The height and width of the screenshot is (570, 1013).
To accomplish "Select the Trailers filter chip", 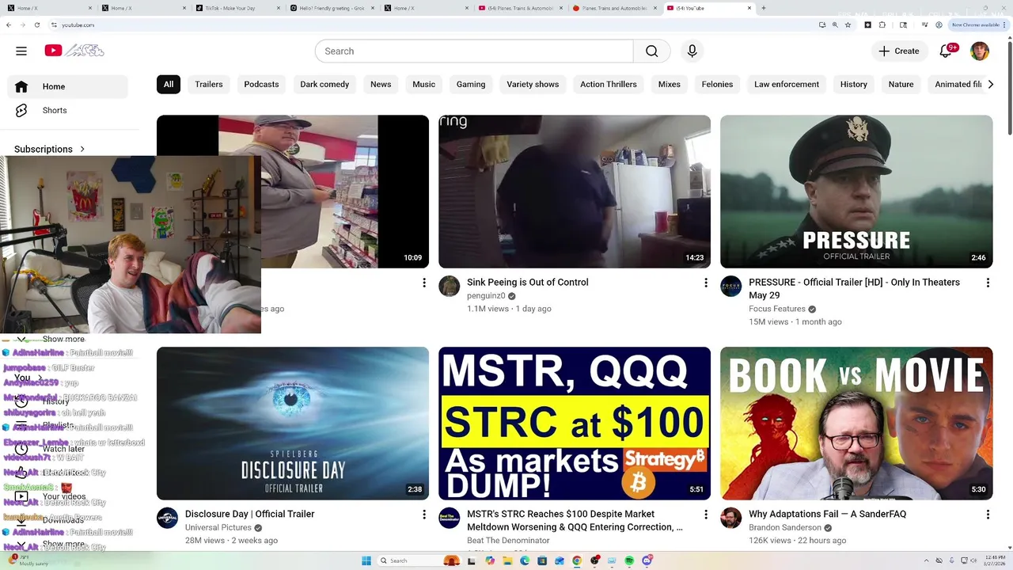I will click(209, 84).
